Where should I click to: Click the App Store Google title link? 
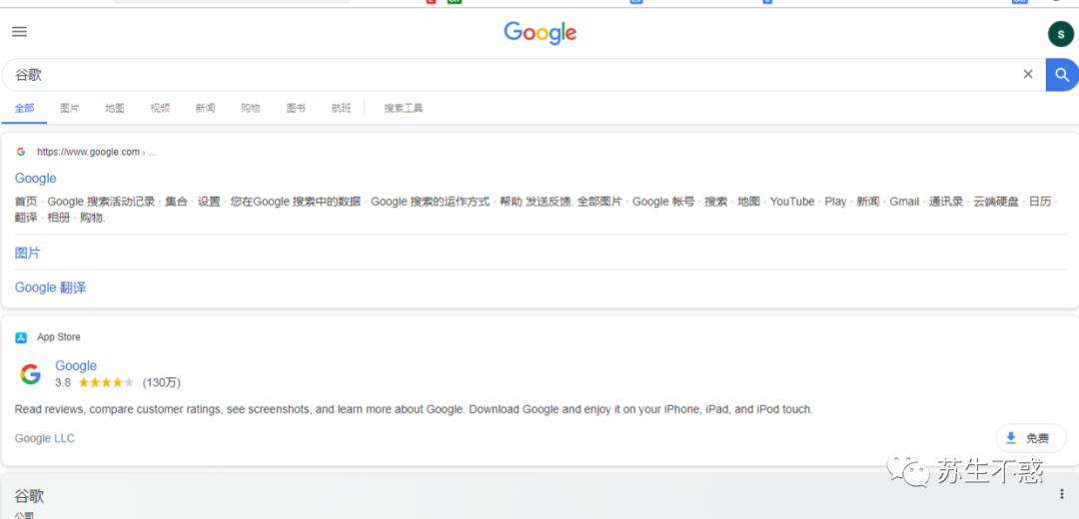coord(76,365)
